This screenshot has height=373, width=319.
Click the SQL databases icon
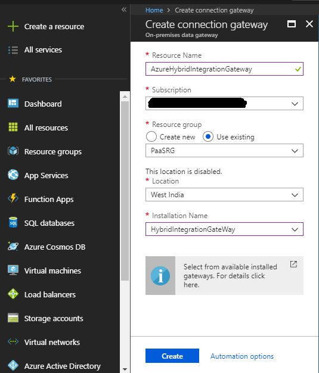coord(13,222)
